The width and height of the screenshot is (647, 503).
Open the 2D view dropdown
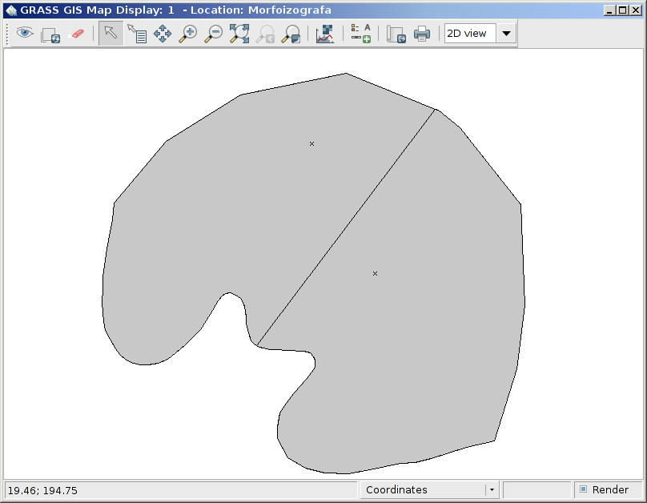(x=505, y=33)
